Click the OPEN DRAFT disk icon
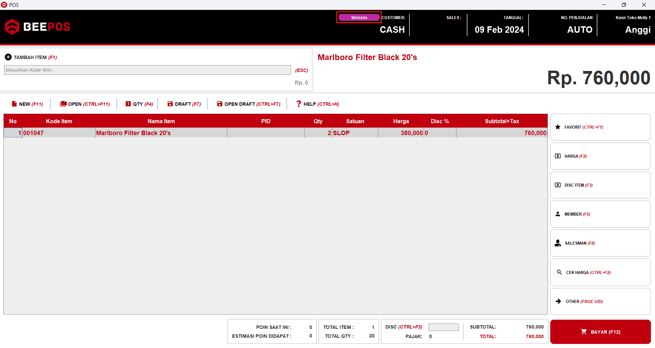The width and height of the screenshot is (655, 348). [x=220, y=104]
